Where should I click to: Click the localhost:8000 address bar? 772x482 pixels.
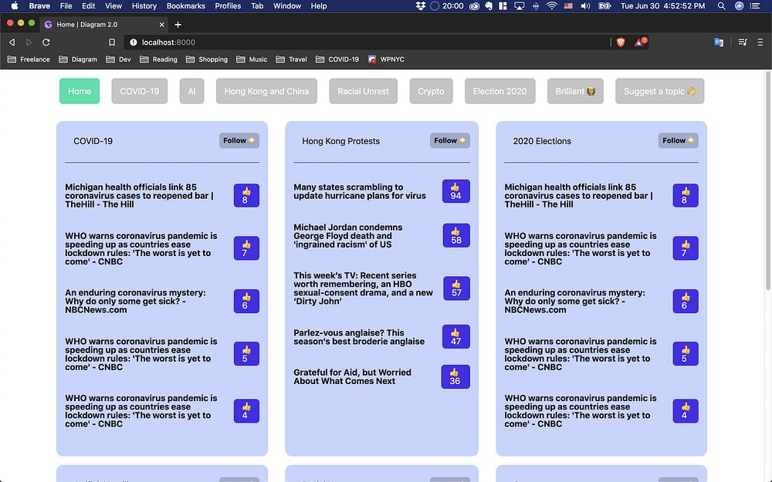point(367,42)
